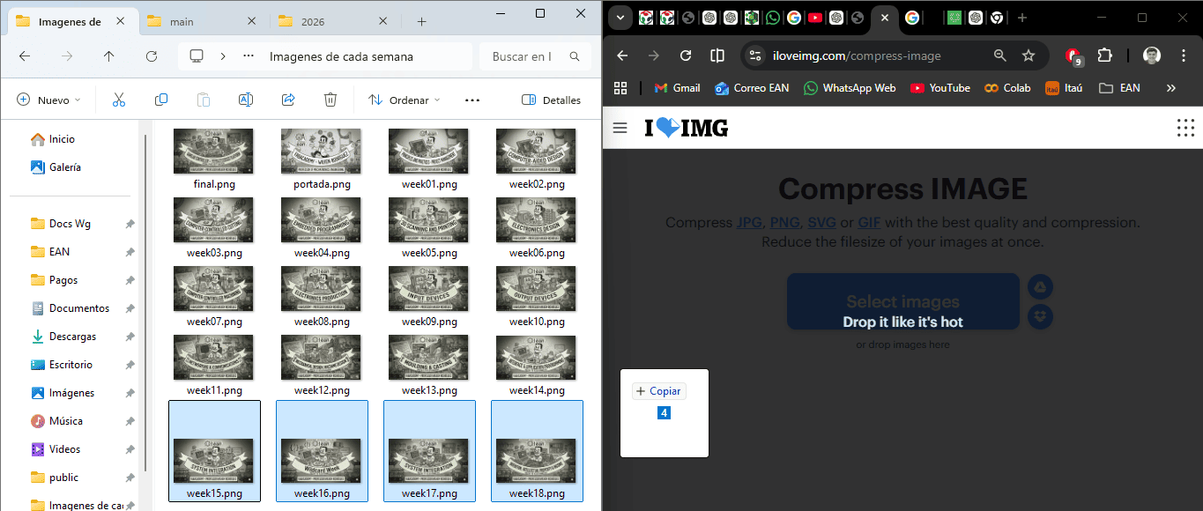This screenshot has width=1203, height=511.
Task: Expand the hidden bookmarks chevron in Chrome
Action: point(1170,87)
